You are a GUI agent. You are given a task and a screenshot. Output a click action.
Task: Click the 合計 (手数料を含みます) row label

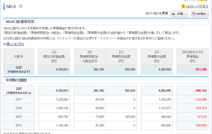[19, 69]
